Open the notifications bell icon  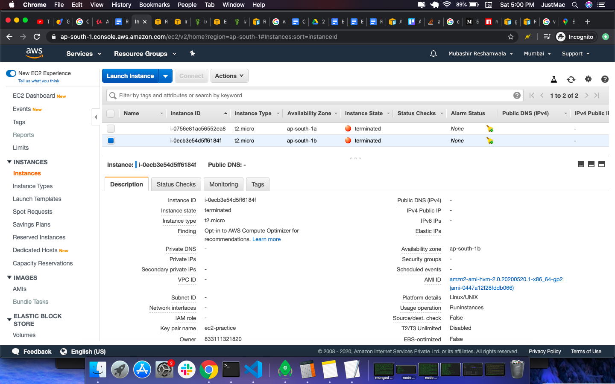pos(433,54)
